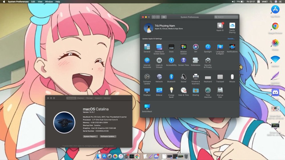Click Software Update button in About This Mac

point(108,136)
